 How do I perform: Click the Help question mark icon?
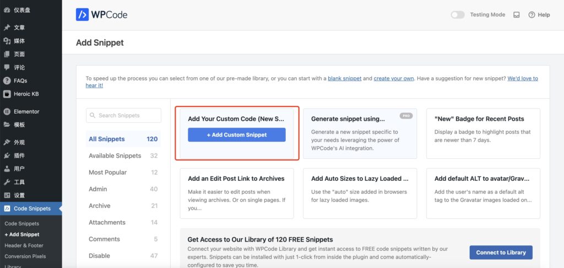click(532, 15)
